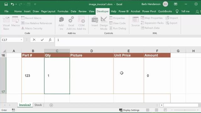Open Excel Add-ins manager

point(71,23)
